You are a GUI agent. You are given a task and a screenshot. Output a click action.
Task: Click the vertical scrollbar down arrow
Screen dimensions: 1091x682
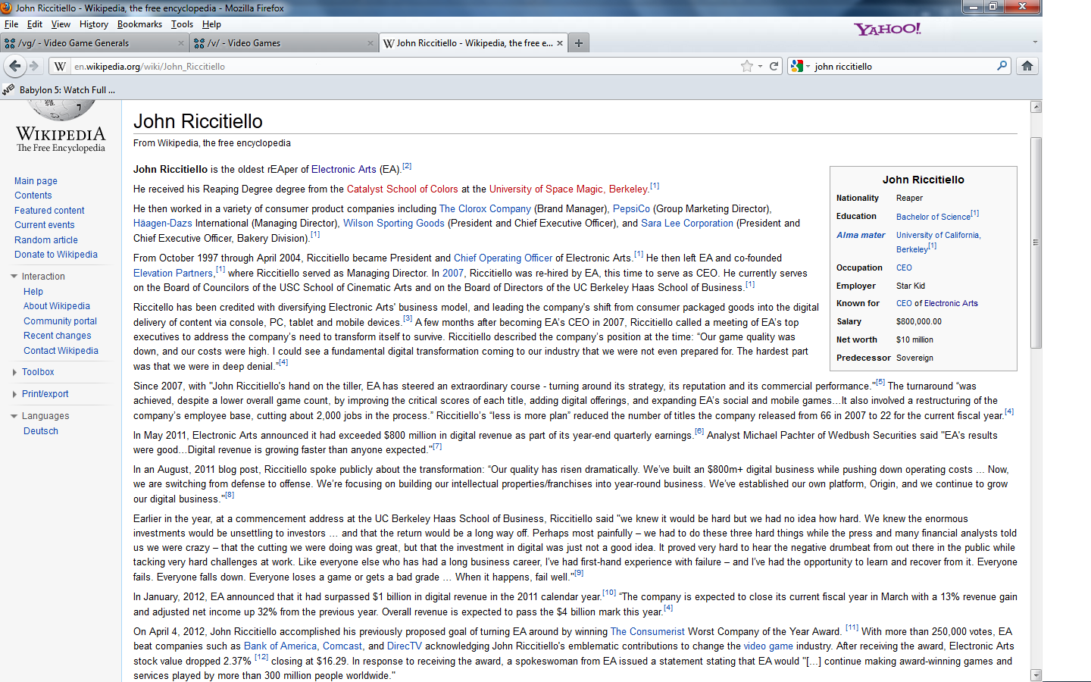1036,675
